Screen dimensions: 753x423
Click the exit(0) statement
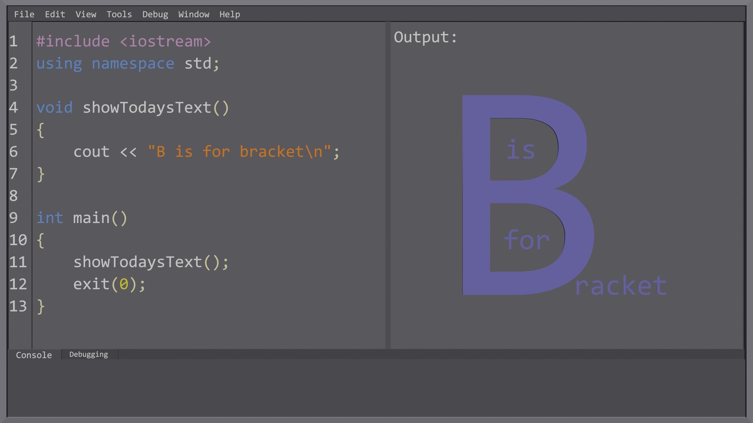point(109,284)
